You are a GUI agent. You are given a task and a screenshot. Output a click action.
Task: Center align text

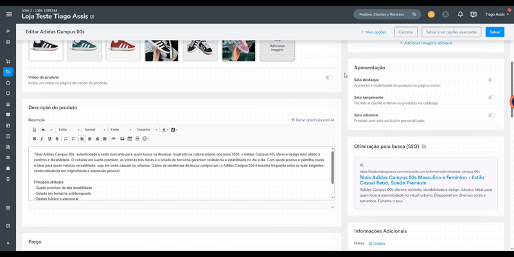click(x=89, y=139)
